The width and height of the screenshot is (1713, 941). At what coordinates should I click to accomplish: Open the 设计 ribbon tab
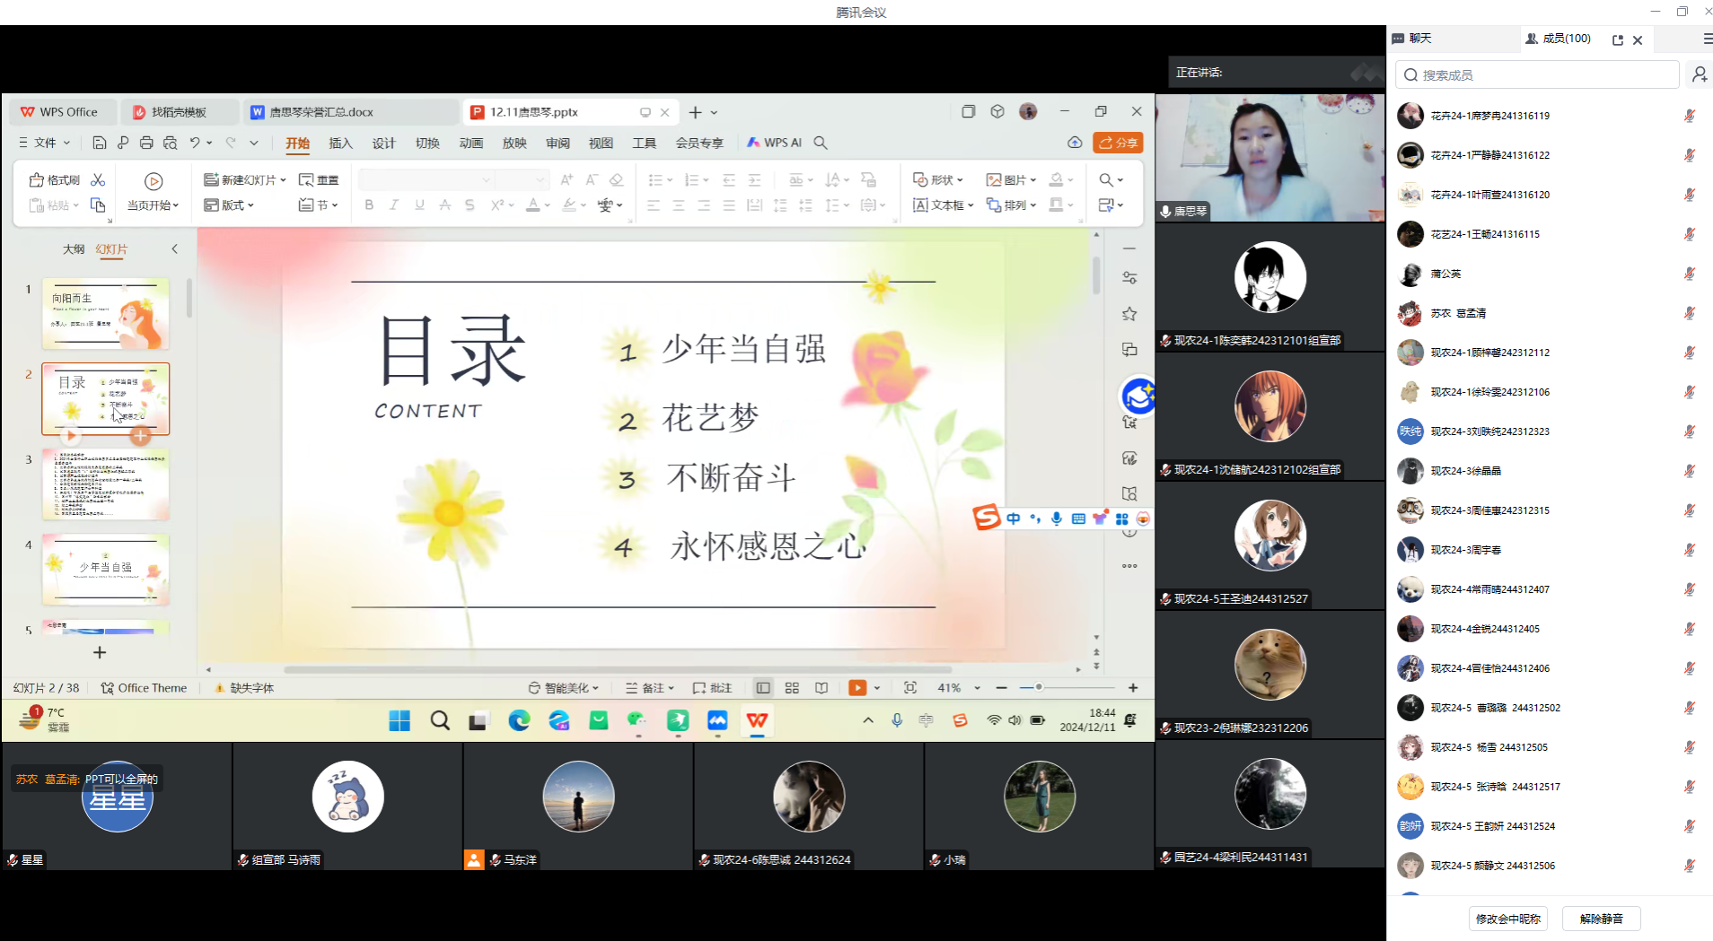pos(383,143)
